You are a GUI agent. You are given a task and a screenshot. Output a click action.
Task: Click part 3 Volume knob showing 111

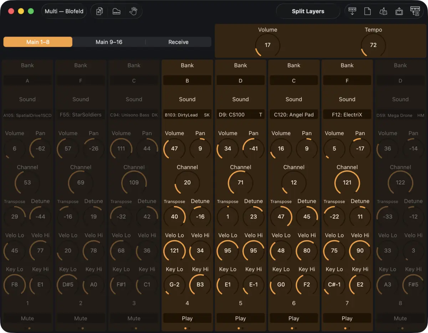[x=121, y=149]
